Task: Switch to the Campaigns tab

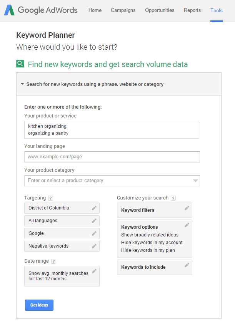Action: coord(123,10)
